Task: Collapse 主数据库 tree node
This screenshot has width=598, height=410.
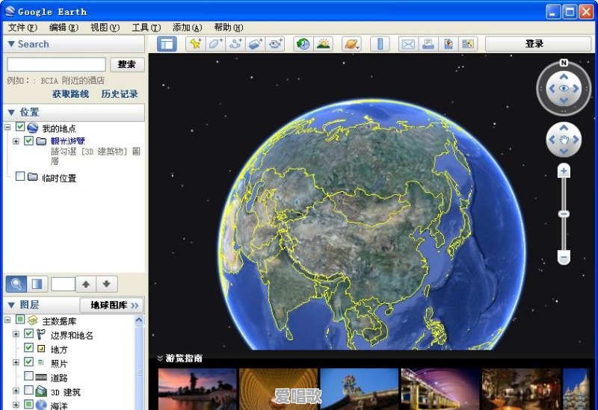Action: point(7,320)
